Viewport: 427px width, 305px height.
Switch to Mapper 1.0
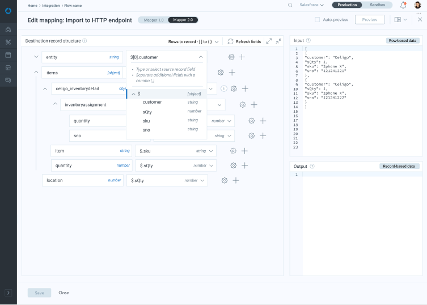coord(153,20)
